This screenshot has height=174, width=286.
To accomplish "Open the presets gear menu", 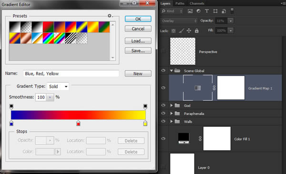I will [x=110, y=16].
